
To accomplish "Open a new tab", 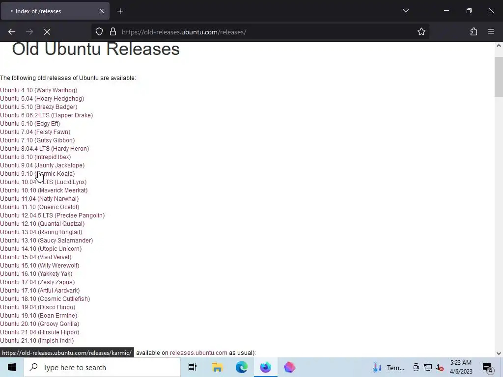I will (x=120, y=11).
